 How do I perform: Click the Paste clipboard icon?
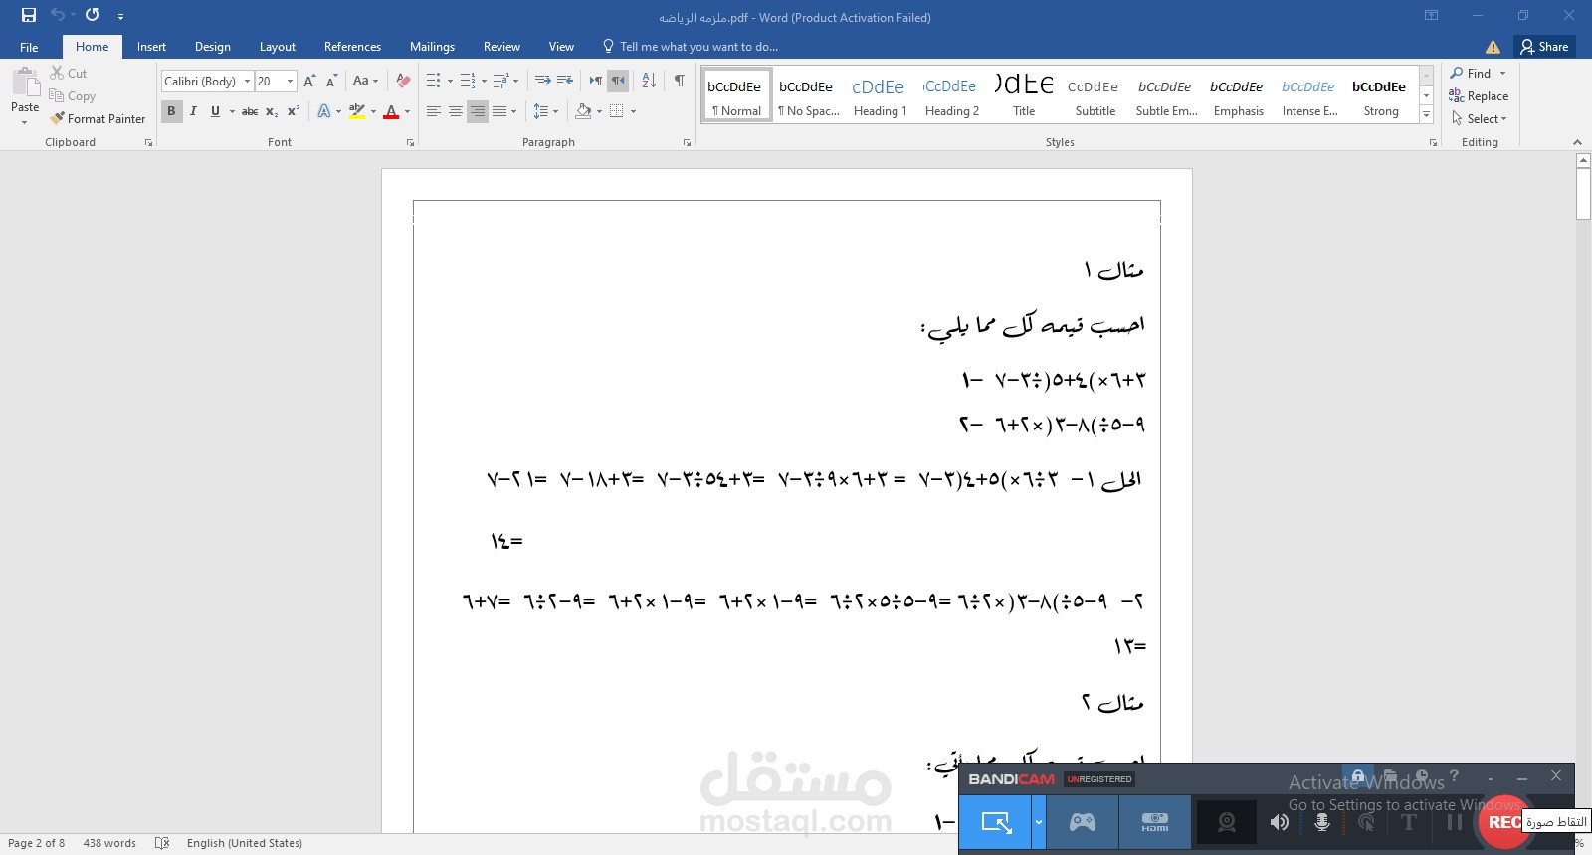[x=25, y=82]
